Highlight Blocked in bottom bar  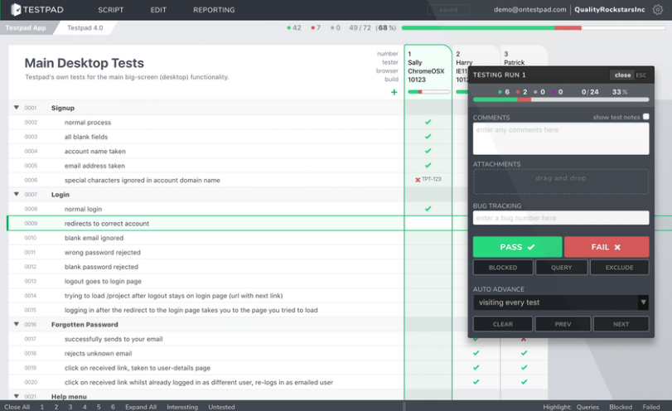pyautogui.click(x=621, y=407)
